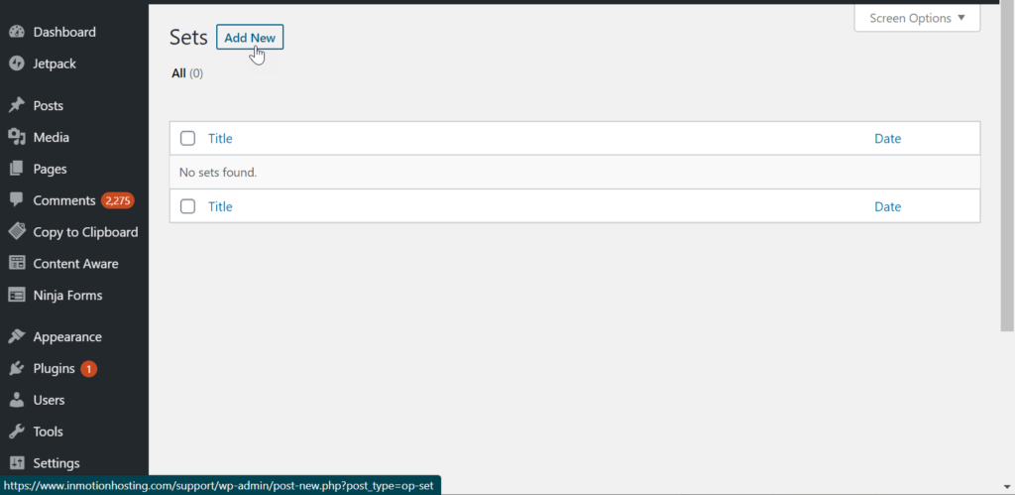The width and height of the screenshot is (1015, 495).
Task: Click the Settings sliders icon
Action: [x=17, y=463]
